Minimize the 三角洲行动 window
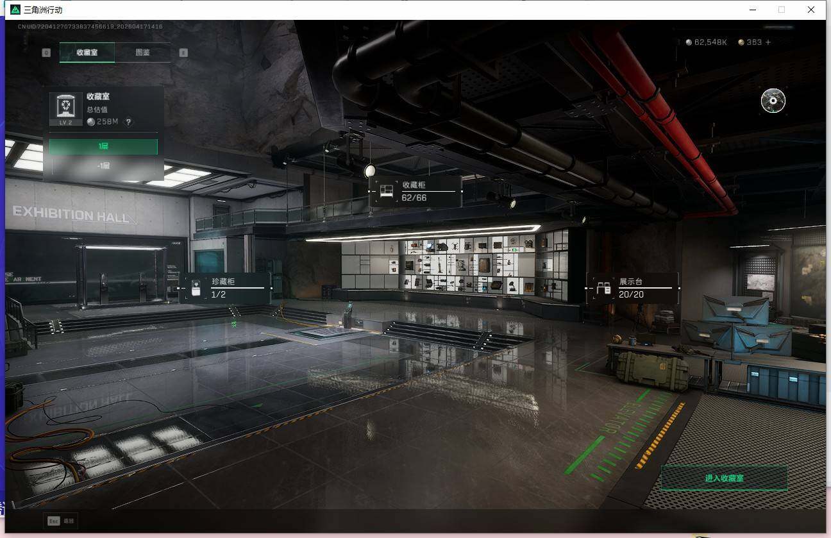 [x=752, y=10]
